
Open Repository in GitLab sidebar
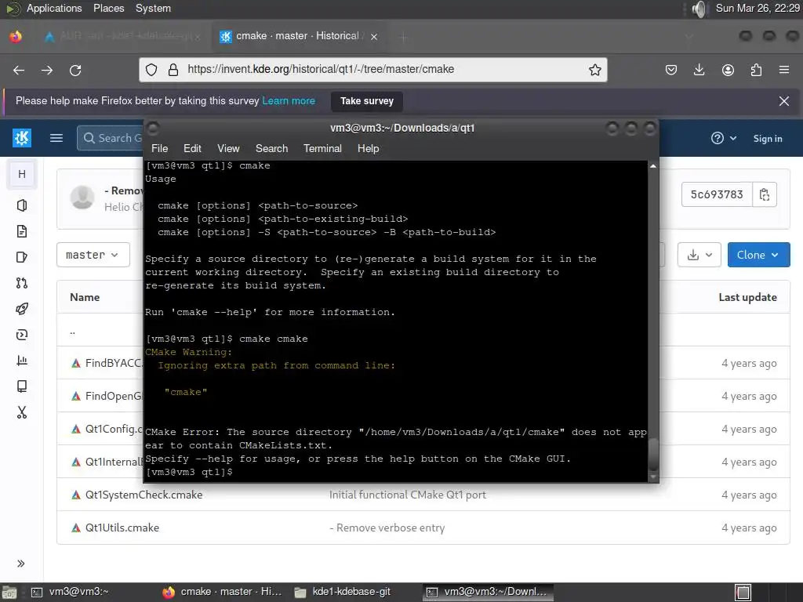(x=21, y=231)
